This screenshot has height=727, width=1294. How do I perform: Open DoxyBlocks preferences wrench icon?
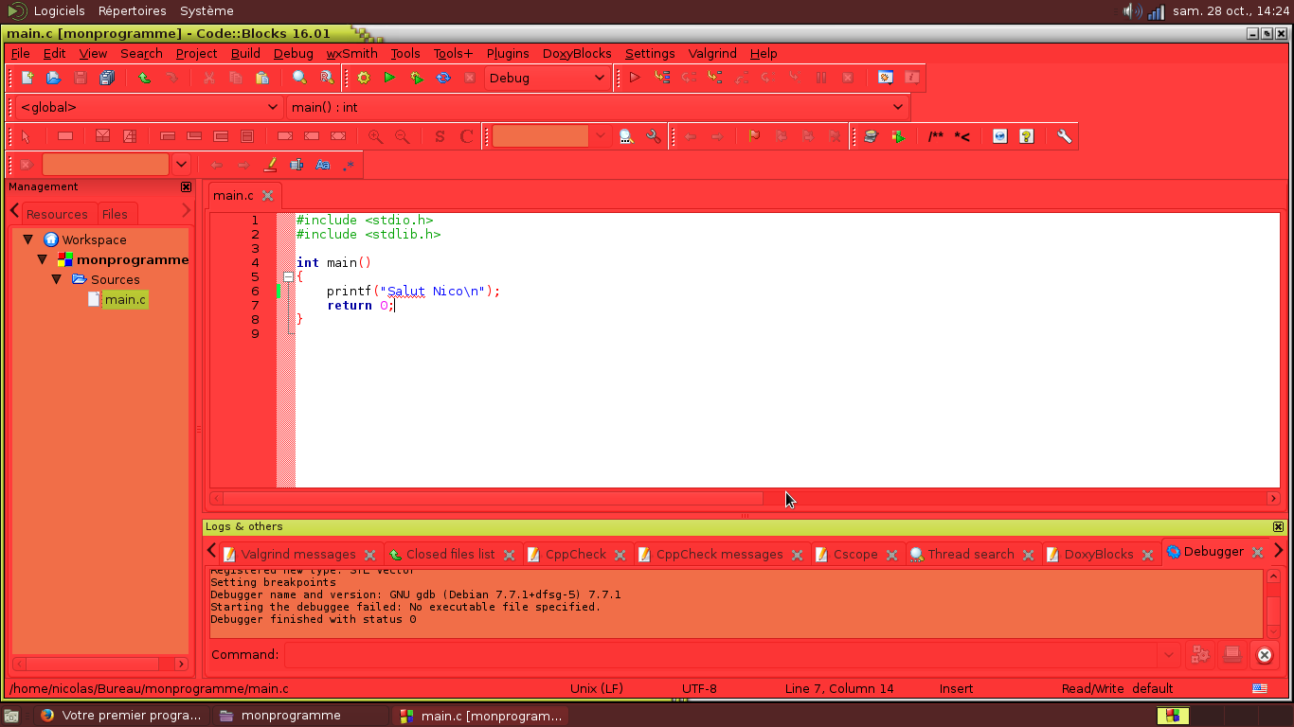click(1064, 136)
